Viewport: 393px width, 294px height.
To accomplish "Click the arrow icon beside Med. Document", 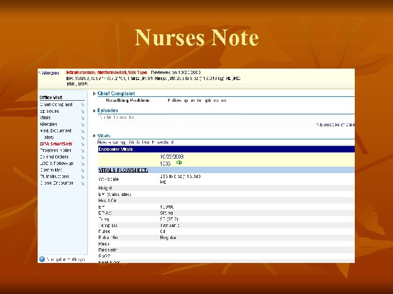I will (x=83, y=131).
